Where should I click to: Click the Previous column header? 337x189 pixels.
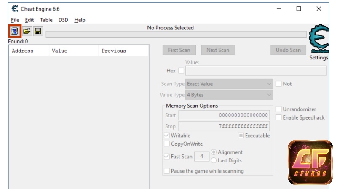(123, 51)
